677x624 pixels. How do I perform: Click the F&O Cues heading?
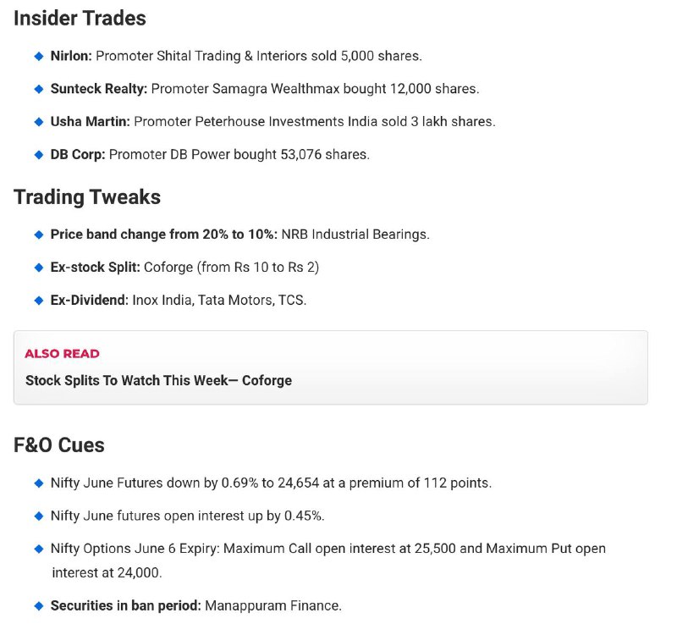59,445
